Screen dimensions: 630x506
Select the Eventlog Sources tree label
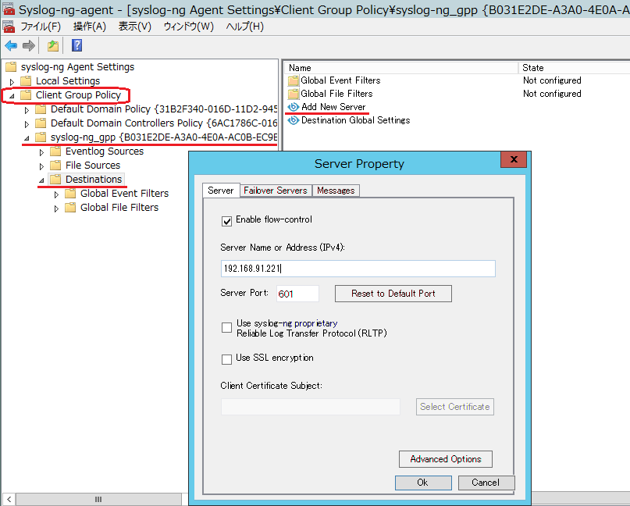tap(105, 151)
